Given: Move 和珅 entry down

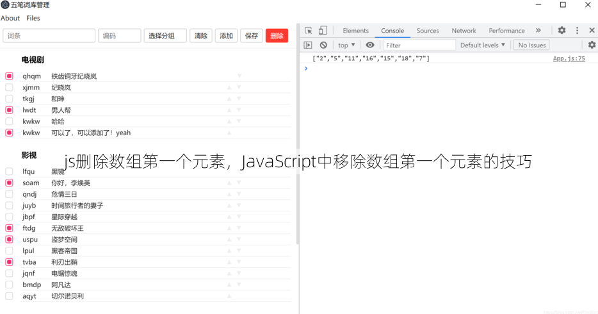Looking at the screenshot, I should pos(239,99).
